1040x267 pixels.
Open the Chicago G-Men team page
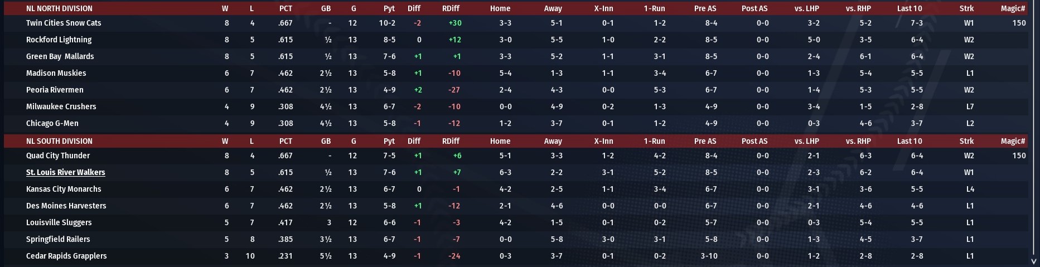(52, 124)
